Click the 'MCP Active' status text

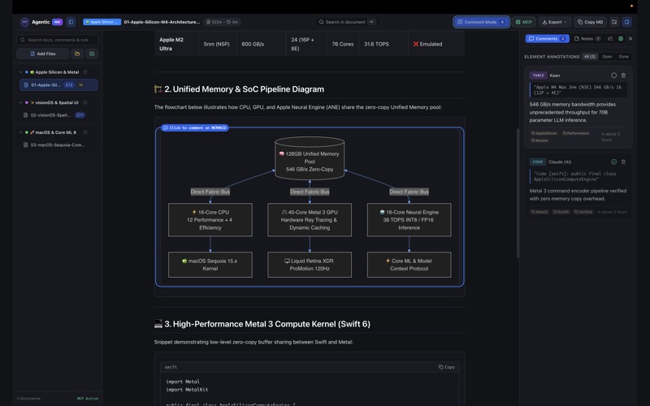88,399
